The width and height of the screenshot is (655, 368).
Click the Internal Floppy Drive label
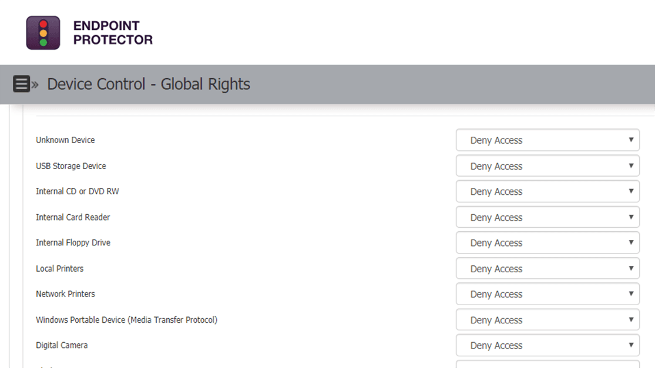[x=73, y=242]
